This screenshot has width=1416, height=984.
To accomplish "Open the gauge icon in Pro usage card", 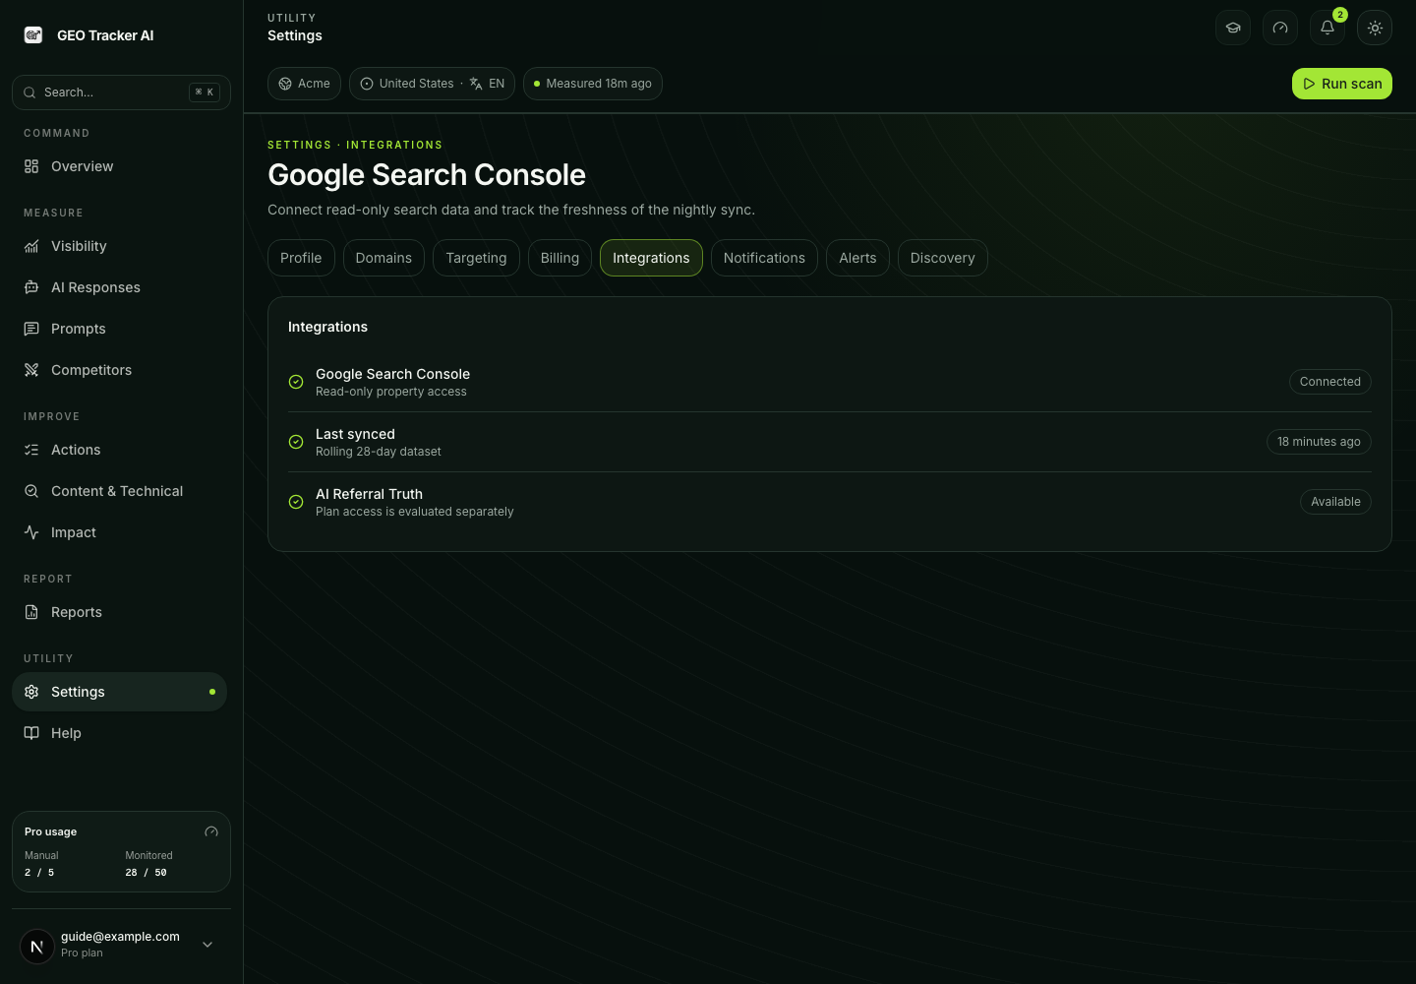I will [211, 831].
